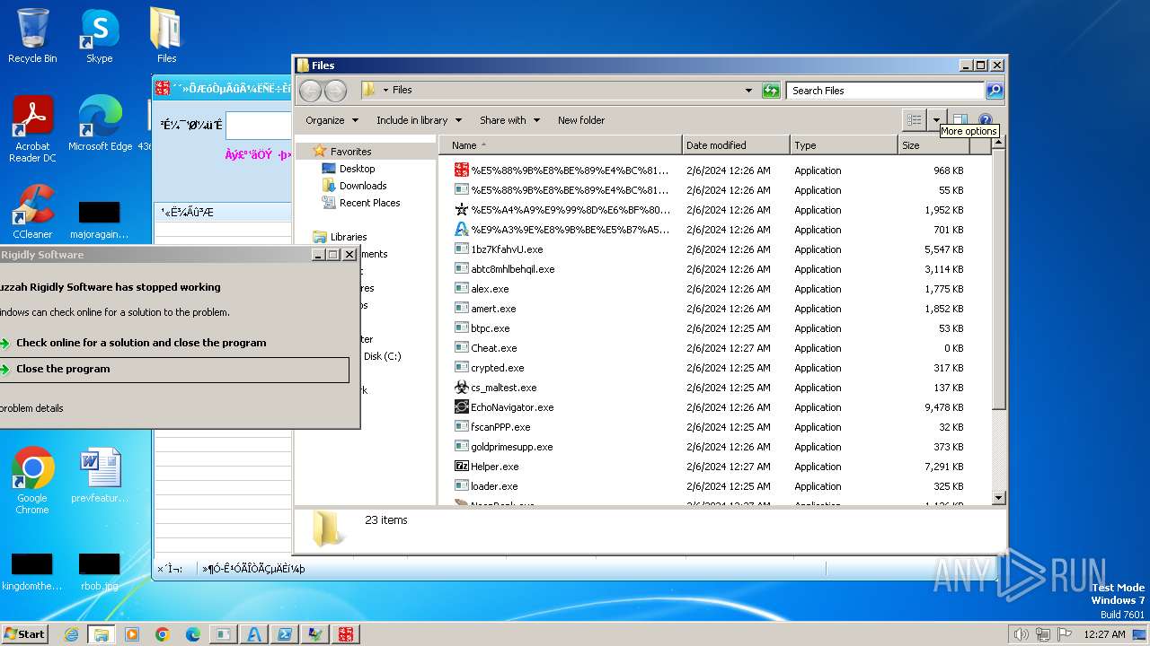Open CCleaner desktop shortcut
This screenshot has width=1150, height=646.
point(32,212)
